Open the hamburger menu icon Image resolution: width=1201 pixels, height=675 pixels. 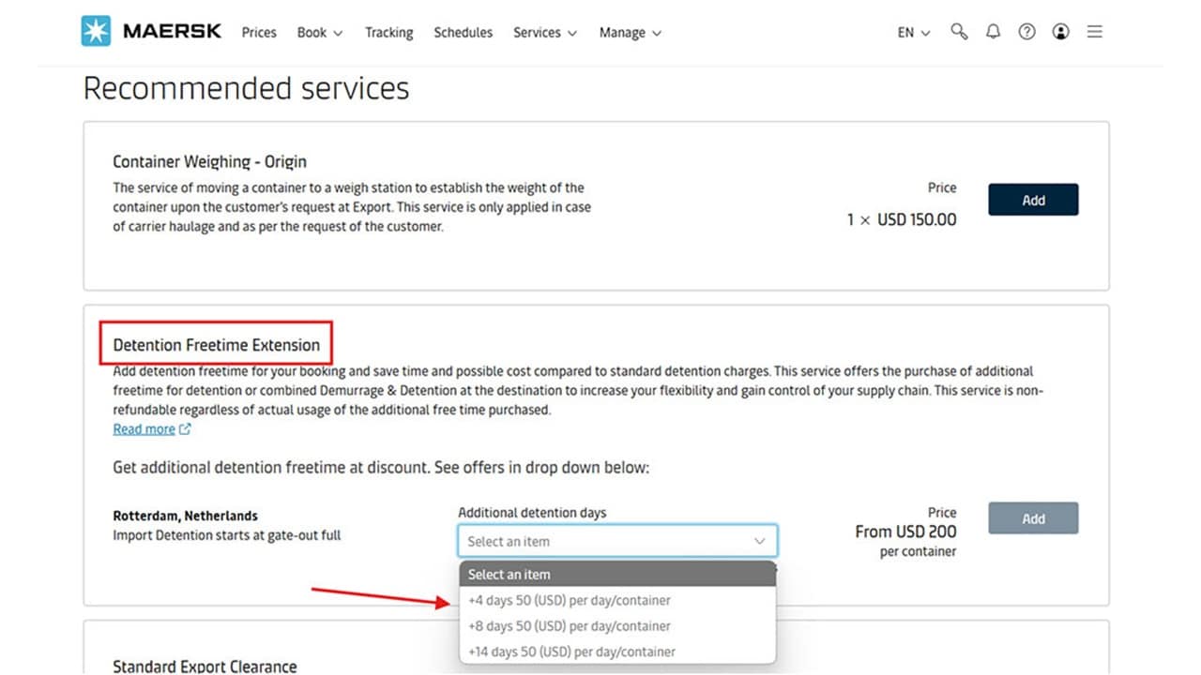tap(1094, 31)
